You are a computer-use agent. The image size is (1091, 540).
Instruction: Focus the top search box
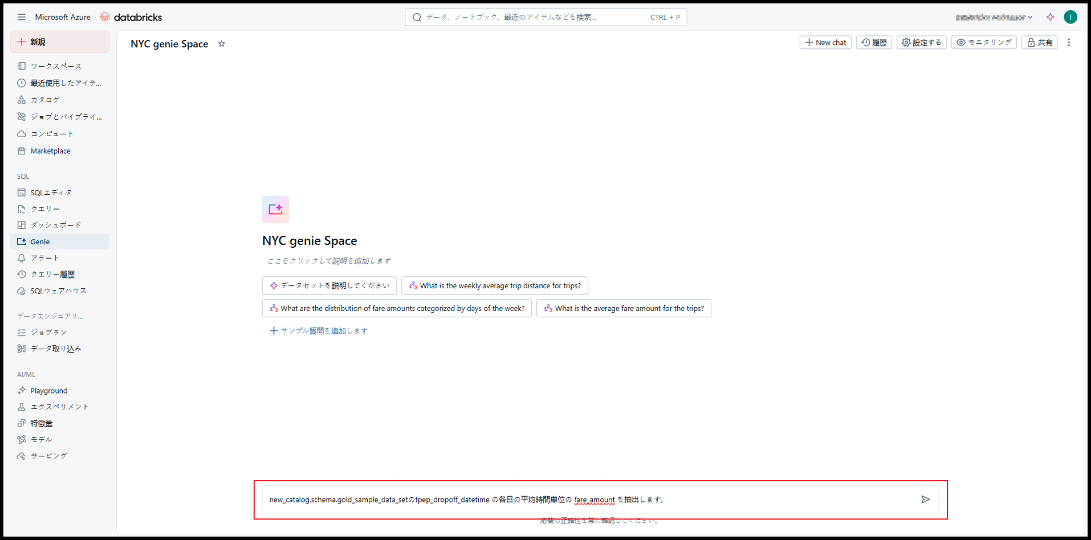coord(546,17)
